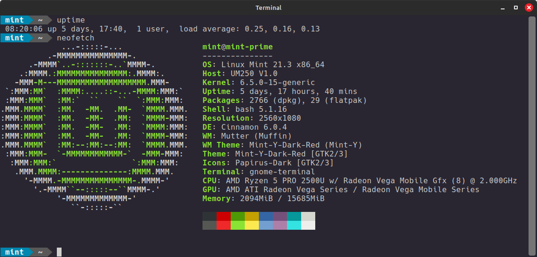This screenshot has height=257, width=537.
Task: Click the 'Kernel: 6.5.0-15-generic' line
Action: coord(258,83)
